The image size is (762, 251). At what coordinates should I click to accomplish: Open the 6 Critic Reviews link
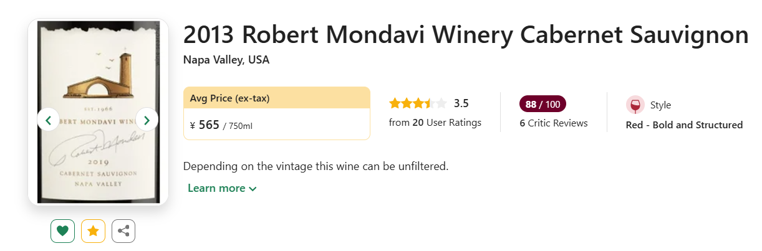click(x=554, y=123)
